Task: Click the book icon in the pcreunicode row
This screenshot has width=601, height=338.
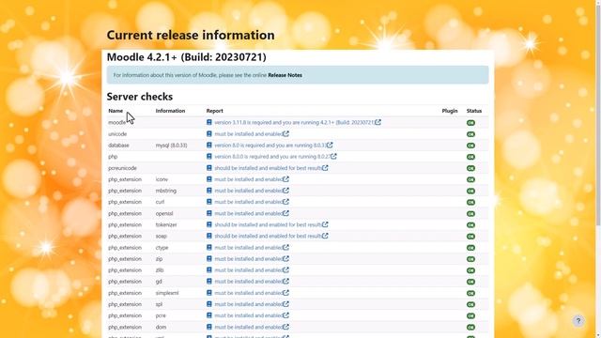Action: [x=208, y=168]
